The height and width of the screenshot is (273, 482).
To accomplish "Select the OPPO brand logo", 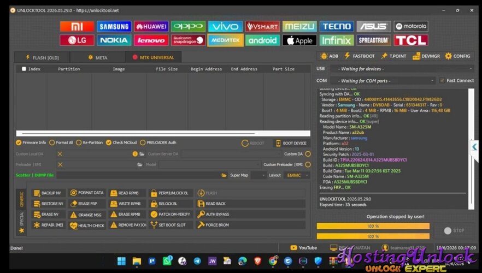I will point(188,26).
